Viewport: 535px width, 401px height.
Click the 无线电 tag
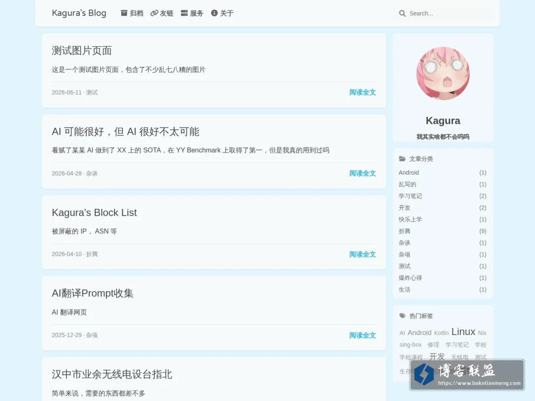click(x=460, y=357)
